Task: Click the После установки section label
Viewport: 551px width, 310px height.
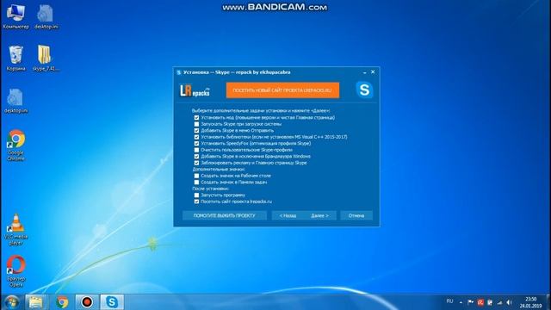Action: (210, 189)
